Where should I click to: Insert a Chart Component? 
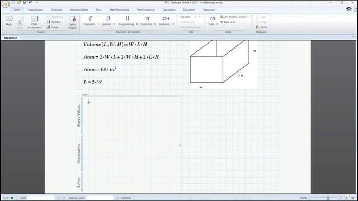pyautogui.click(x=35, y=22)
